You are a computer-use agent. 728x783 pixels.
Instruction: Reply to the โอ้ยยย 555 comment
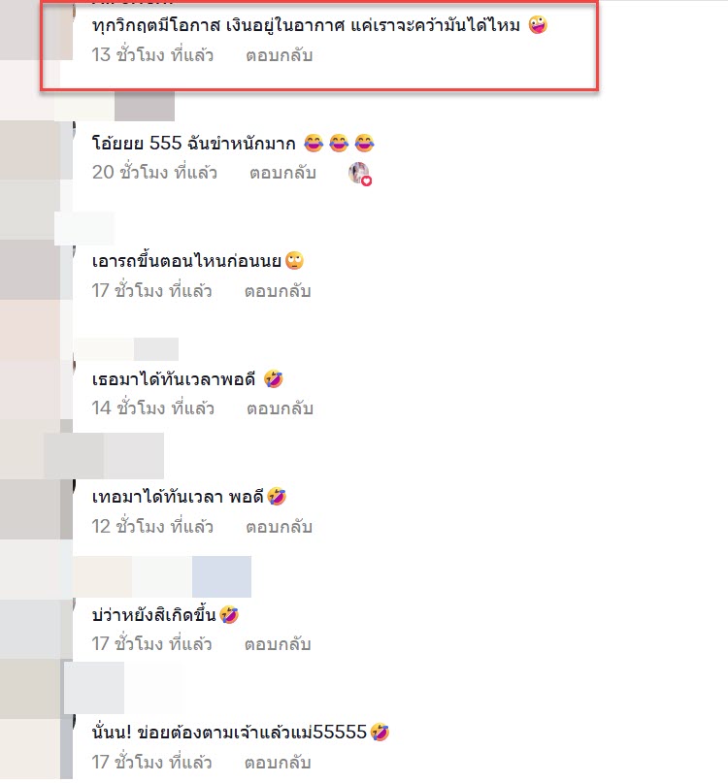click(282, 173)
